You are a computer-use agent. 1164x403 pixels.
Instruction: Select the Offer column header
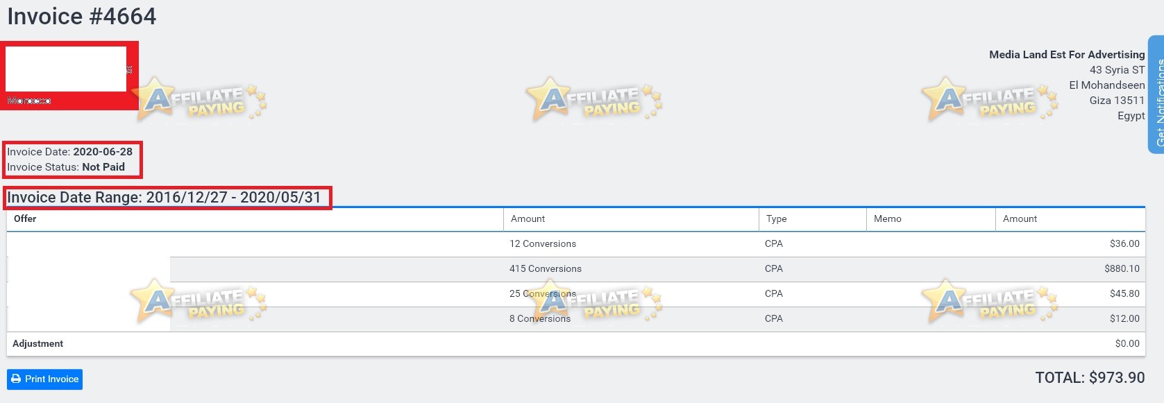click(x=25, y=218)
